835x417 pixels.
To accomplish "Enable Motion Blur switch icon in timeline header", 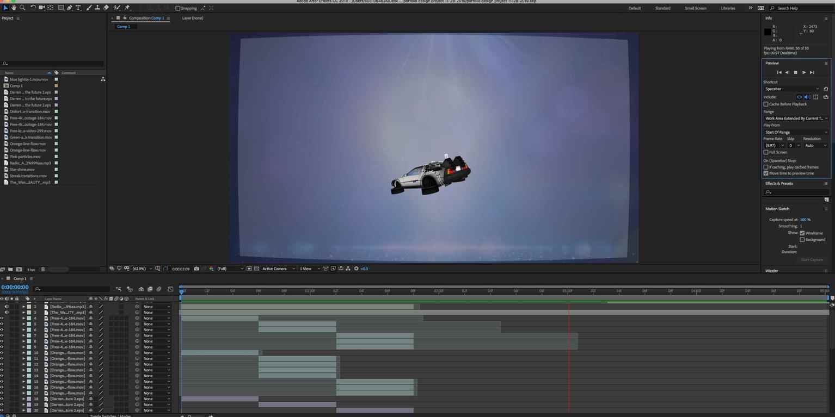I will (x=159, y=289).
